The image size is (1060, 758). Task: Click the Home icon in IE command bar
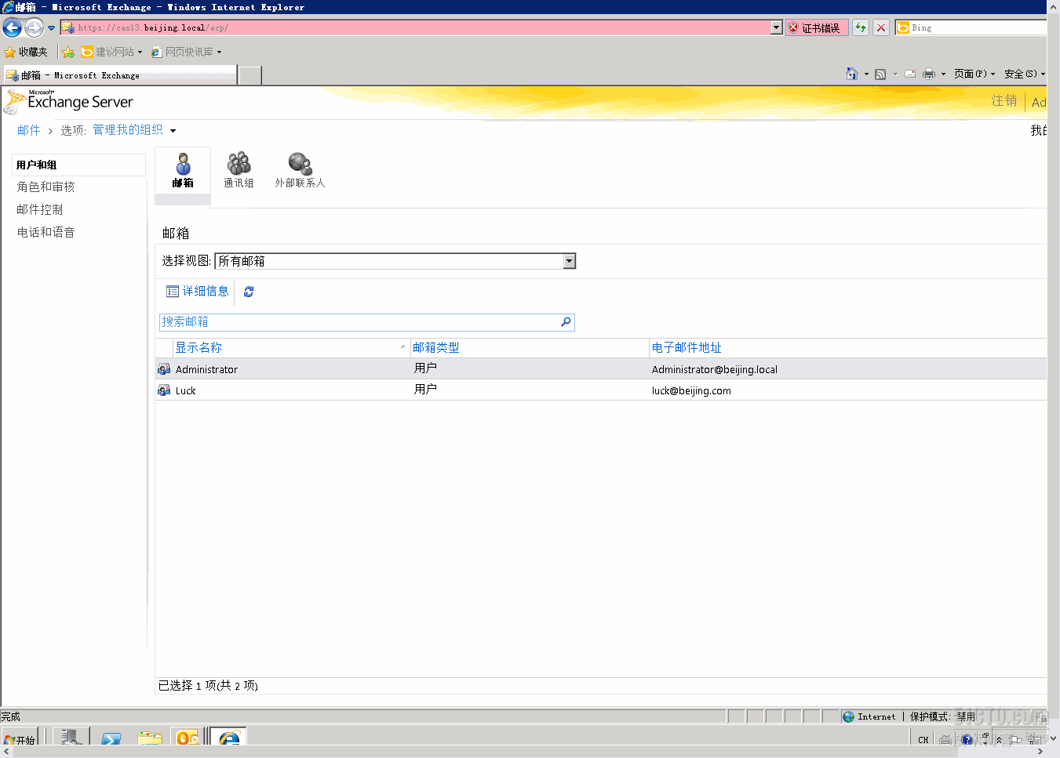coord(852,74)
